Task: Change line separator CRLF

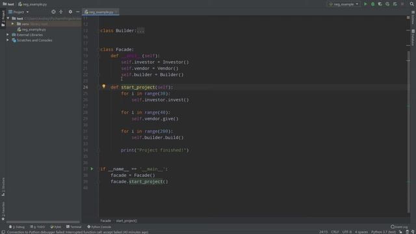Action: [335, 232]
